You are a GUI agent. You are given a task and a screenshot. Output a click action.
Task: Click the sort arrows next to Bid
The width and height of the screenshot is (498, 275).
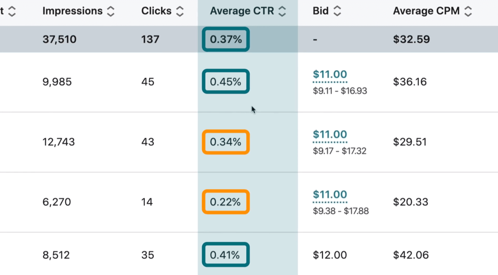click(337, 11)
